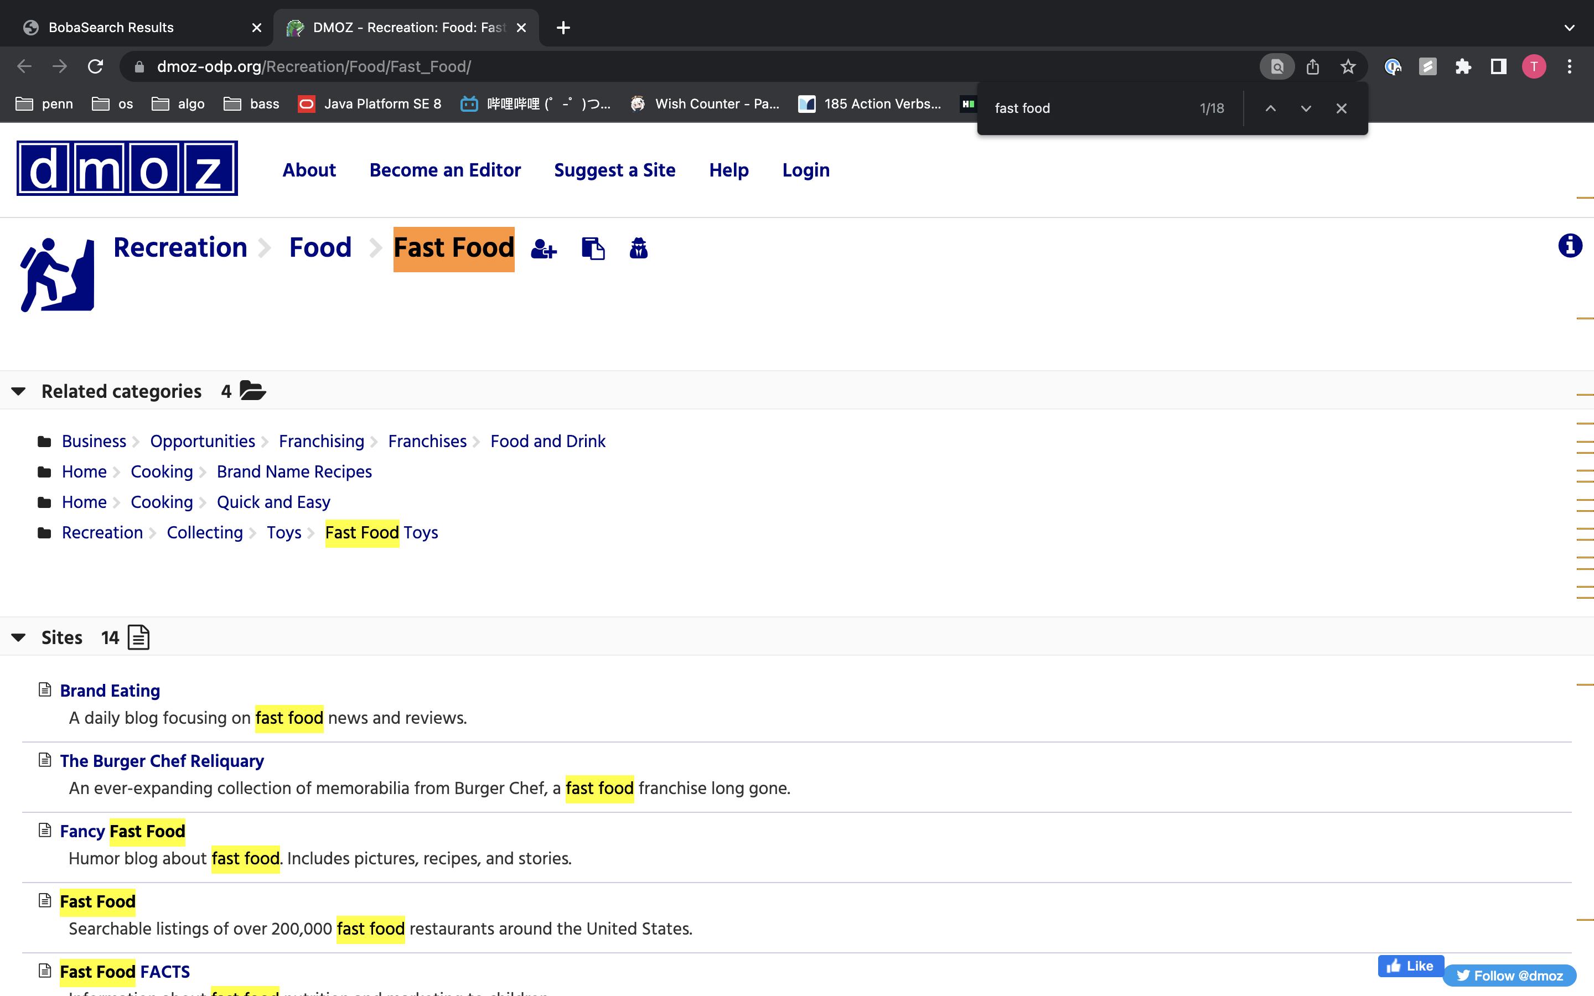This screenshot has width=1594, height=996.
Task: Click the suggest-a-site copy icon beside Fast Food
Action: click(593, 249)
